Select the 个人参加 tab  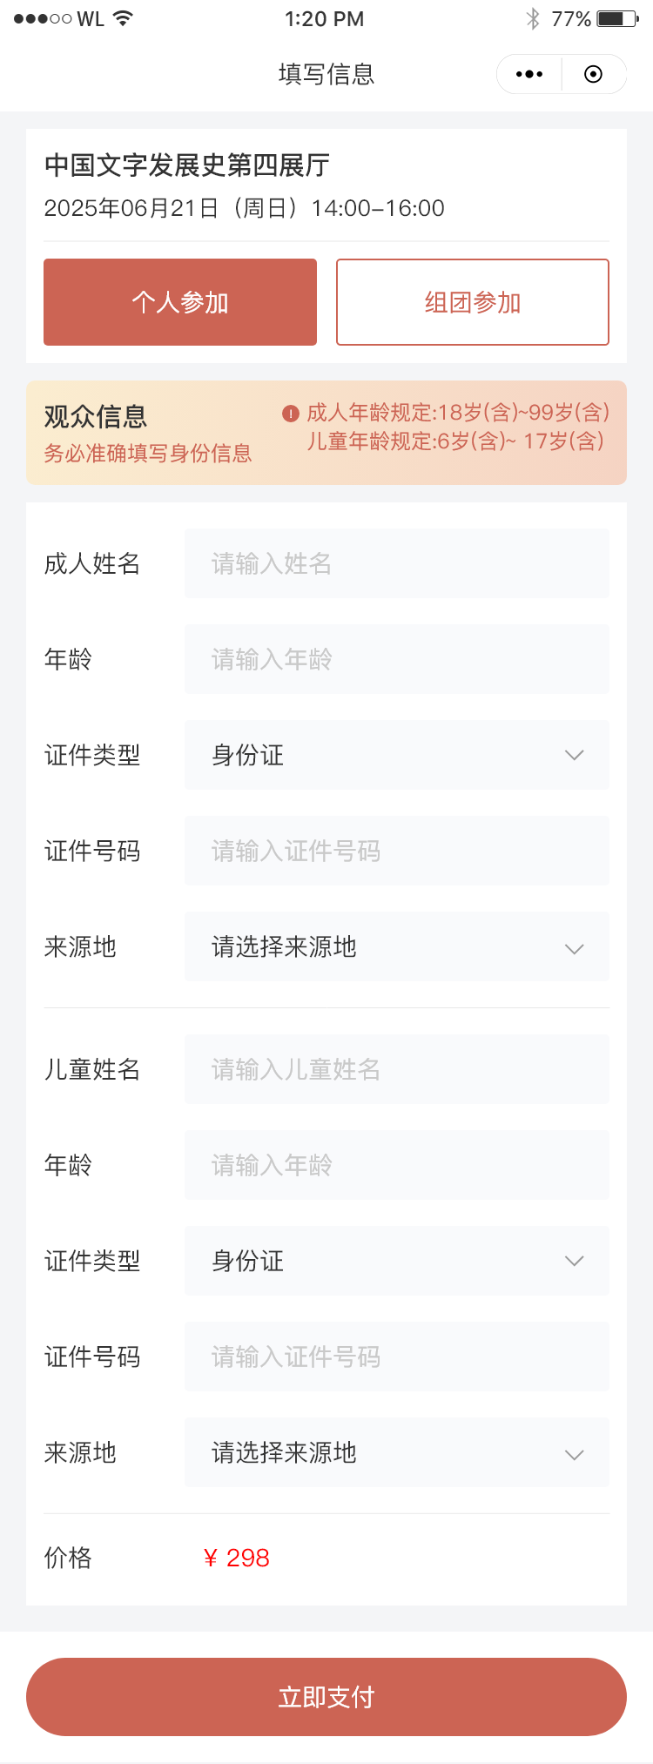tap(180, 302)
